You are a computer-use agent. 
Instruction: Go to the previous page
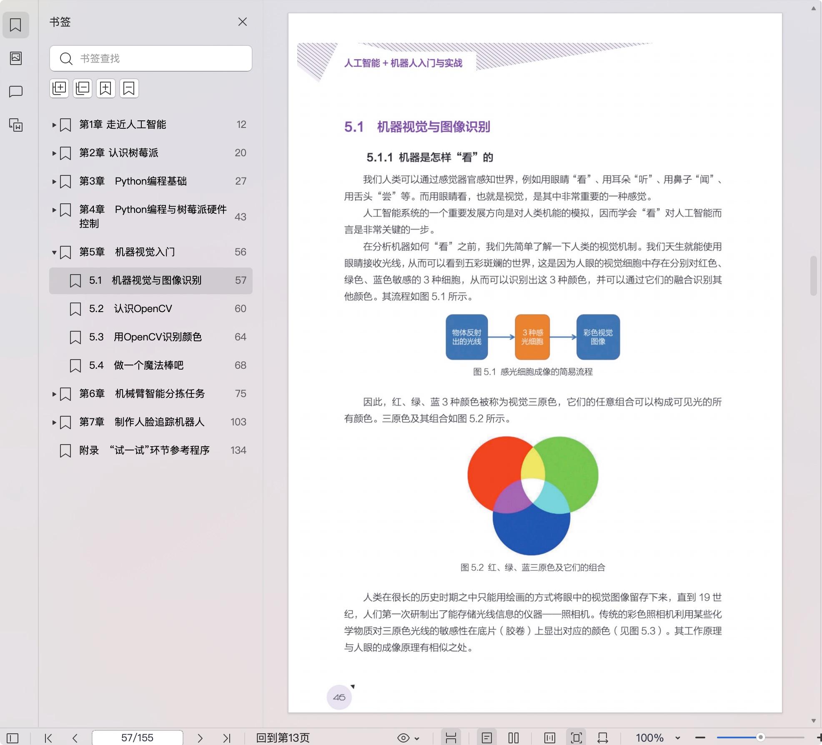(x=75, y=738)
